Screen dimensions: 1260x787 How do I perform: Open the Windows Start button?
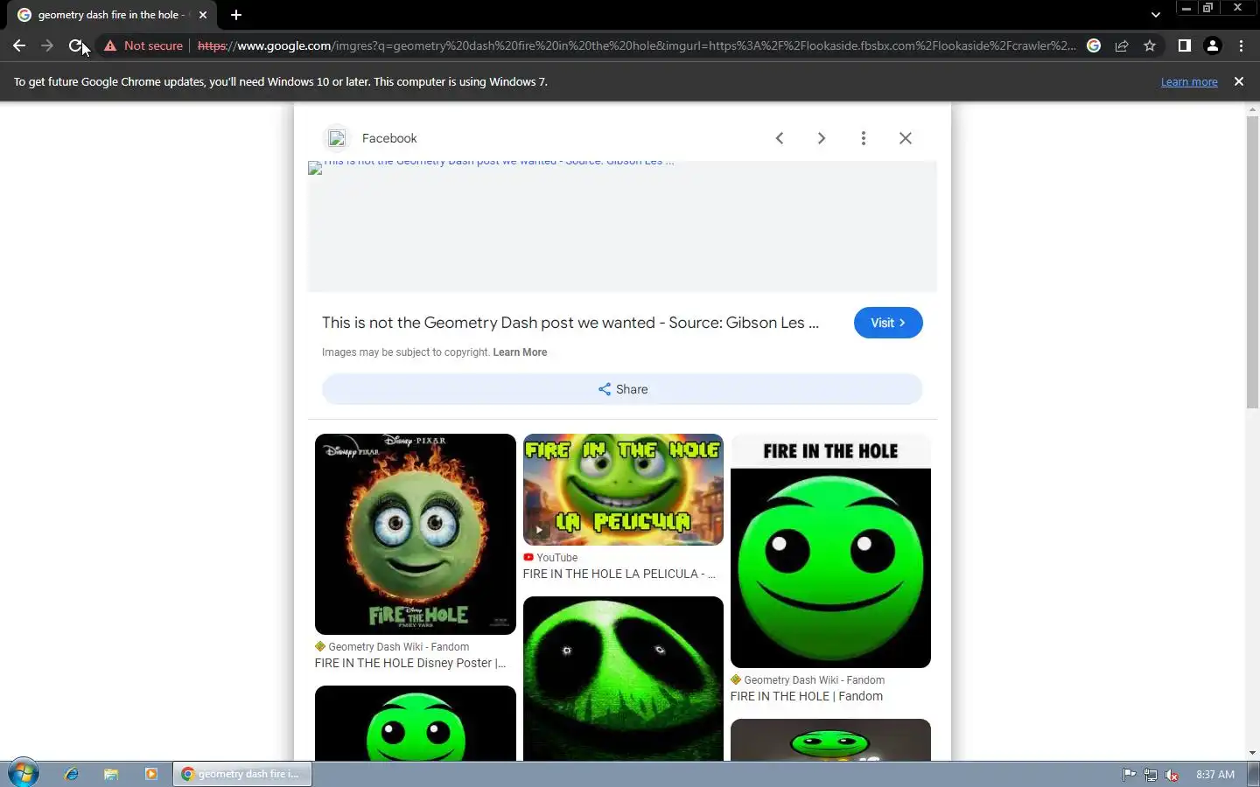[24, 774]
